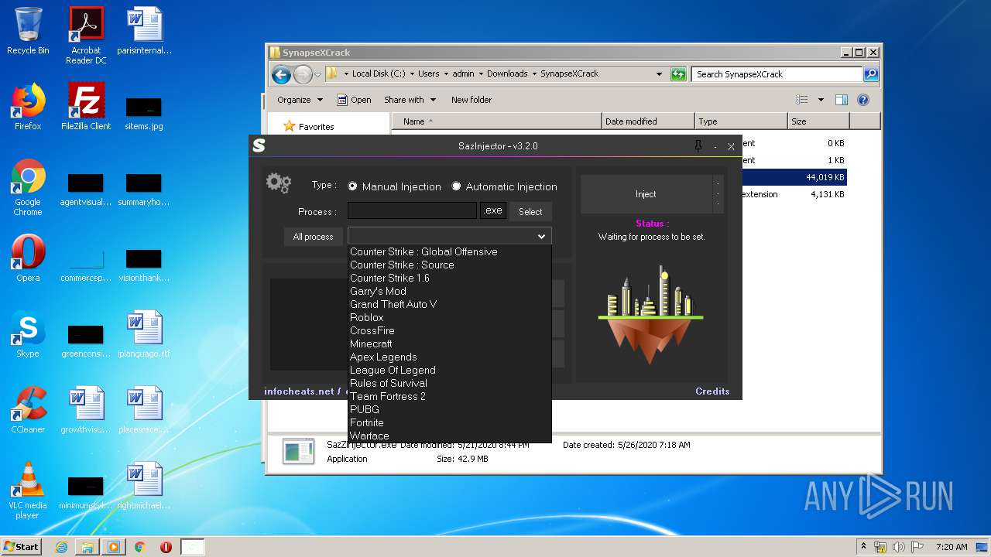Open CCleaner desktop icon

(x=28, y=410)
